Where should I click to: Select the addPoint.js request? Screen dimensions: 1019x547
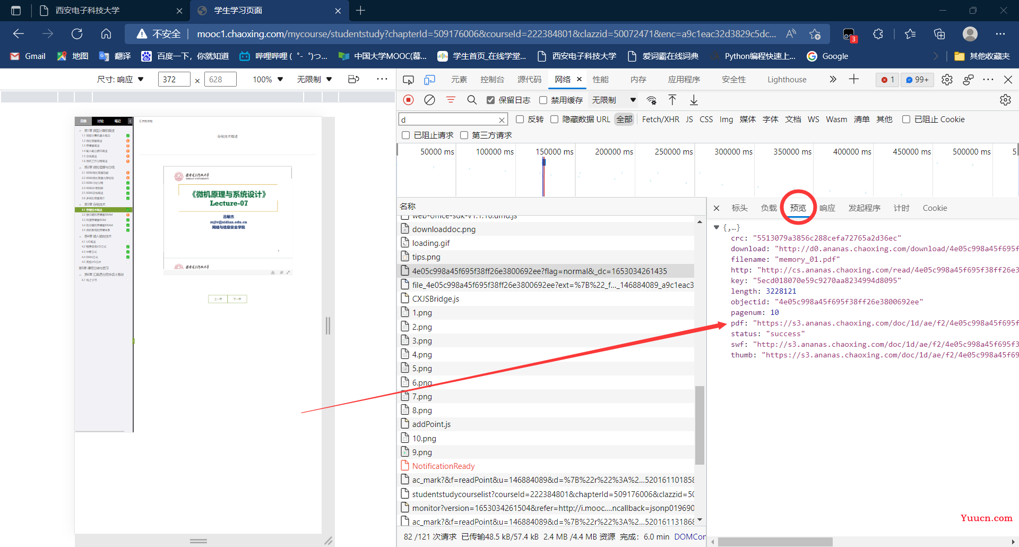[x=546, y=424]
